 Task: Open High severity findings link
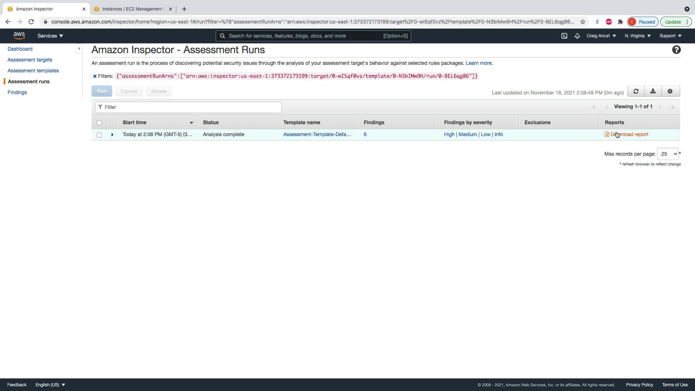449,134
